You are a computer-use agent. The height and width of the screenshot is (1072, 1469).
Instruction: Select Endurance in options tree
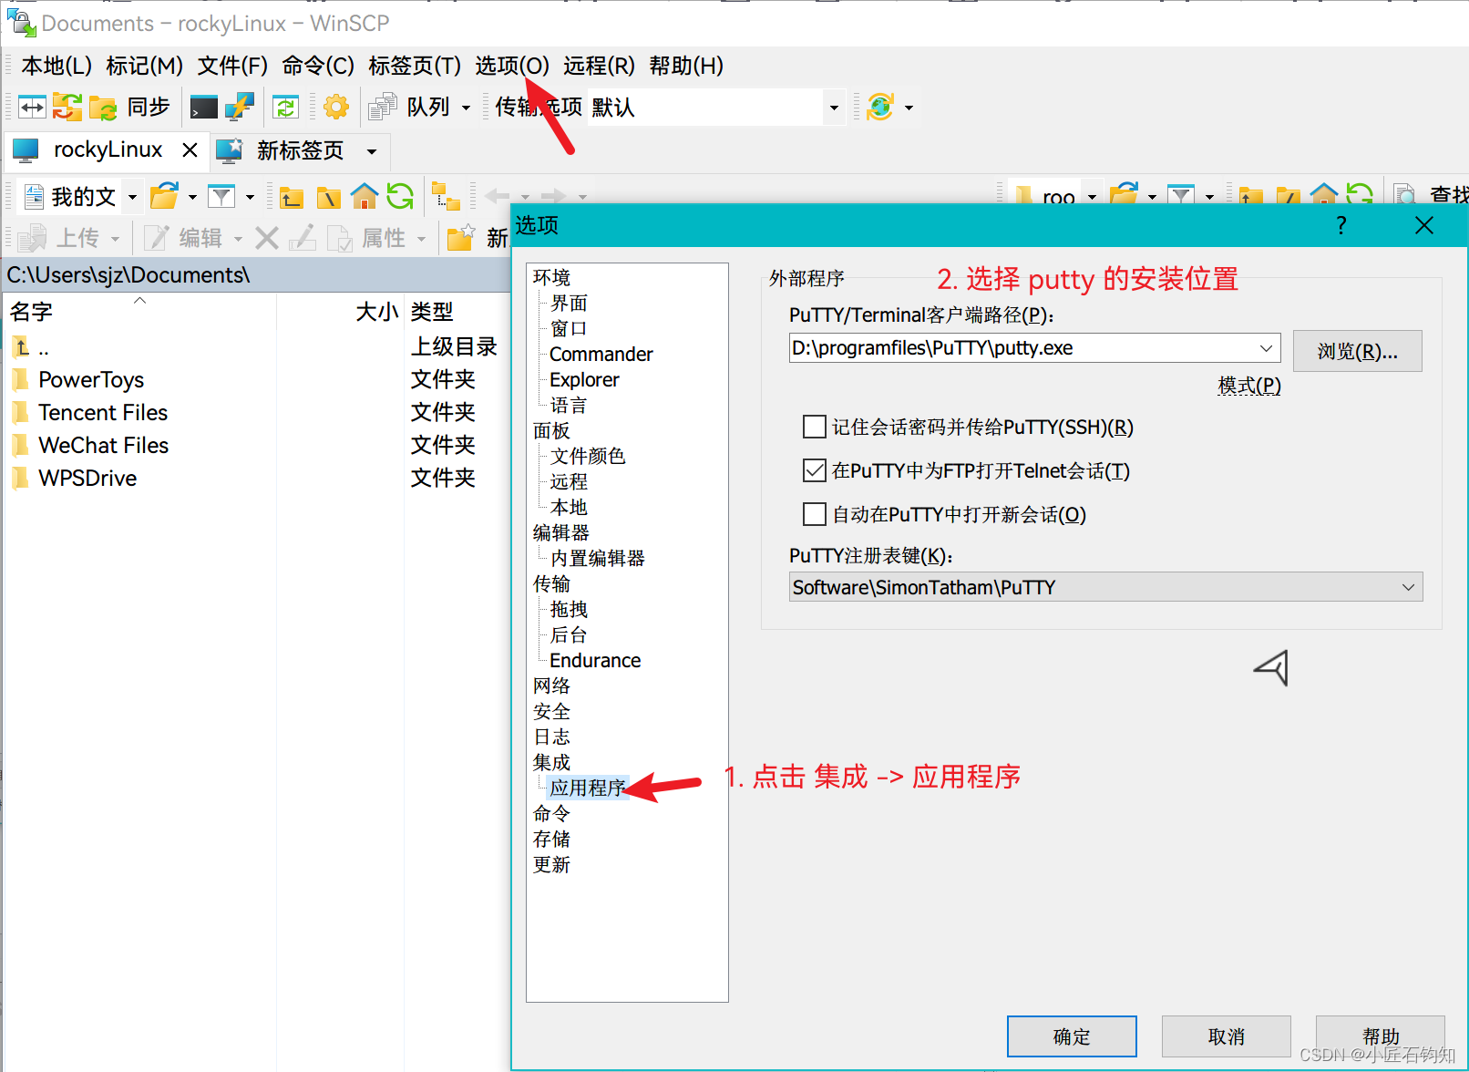[595, 660]
